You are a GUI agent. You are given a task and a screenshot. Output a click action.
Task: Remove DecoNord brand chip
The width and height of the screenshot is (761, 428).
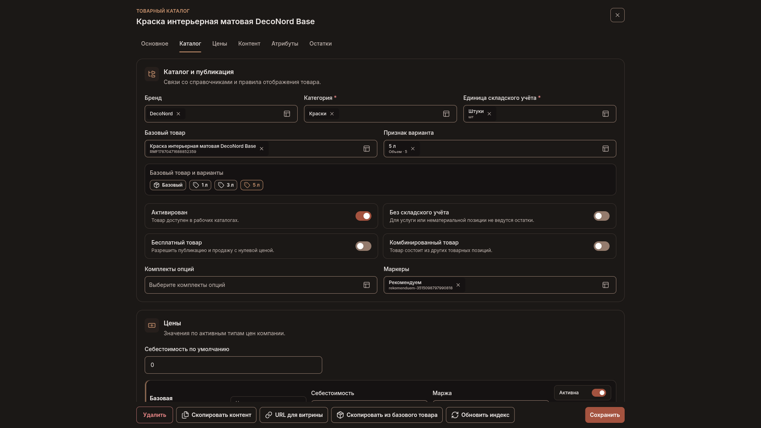point(178,114)
